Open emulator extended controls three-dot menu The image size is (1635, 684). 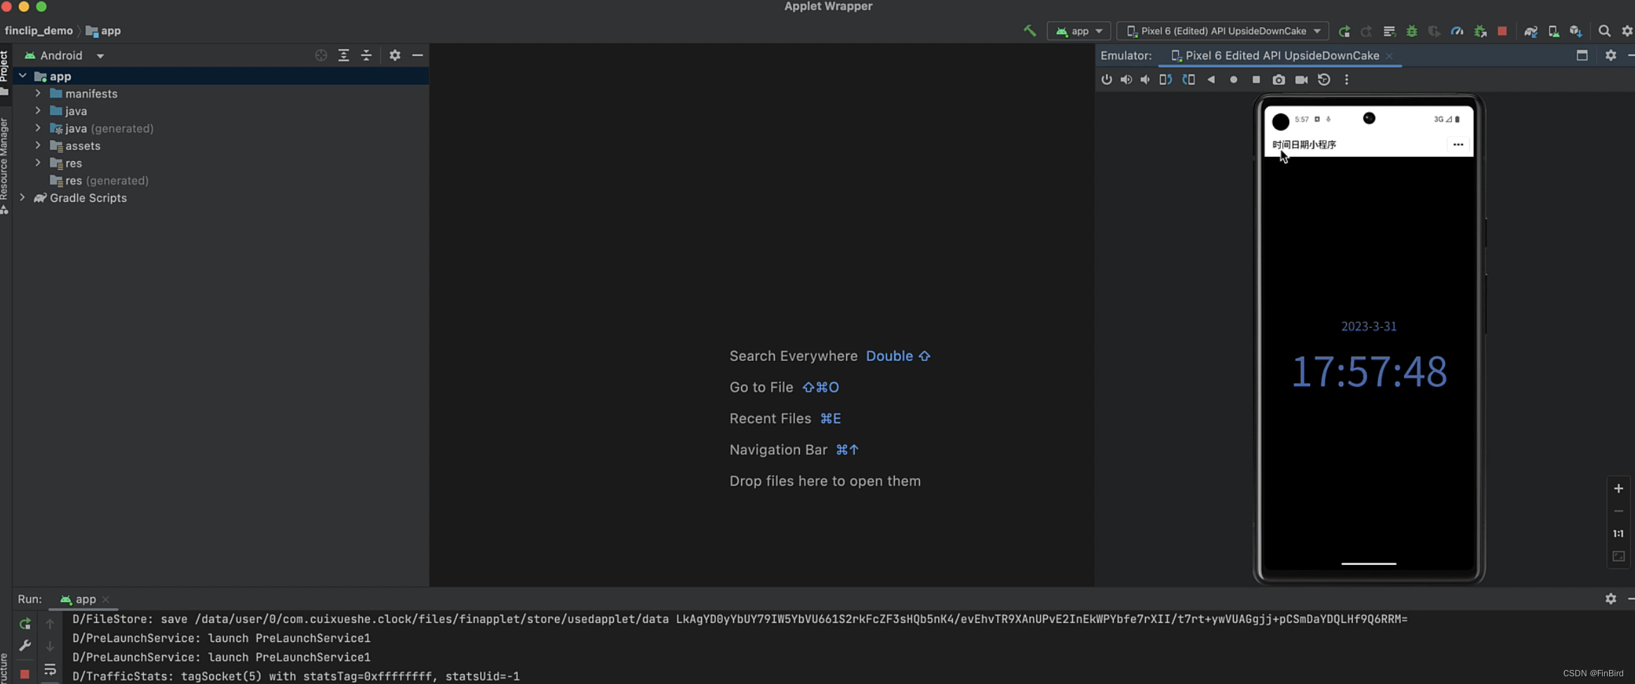(1346, 79)
